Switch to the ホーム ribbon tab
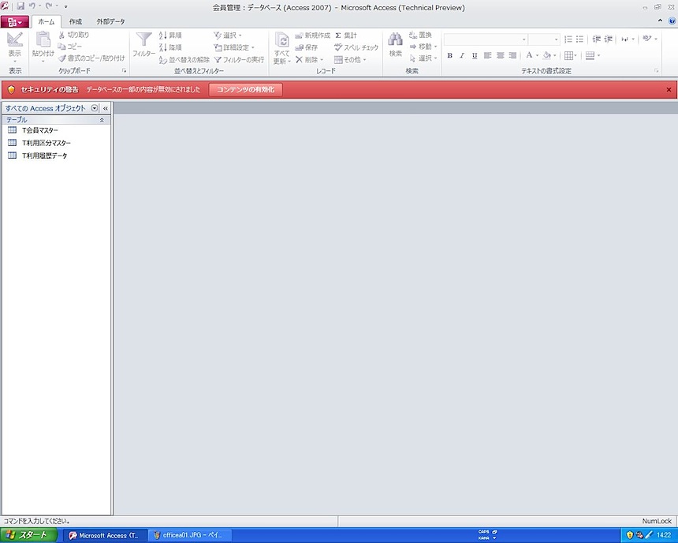This screenshot has height=543, width=678. [x=47, y=21]
